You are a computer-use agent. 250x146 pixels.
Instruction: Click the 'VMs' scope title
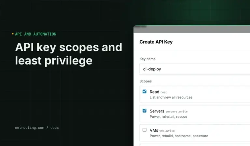(x=154, y=130)
